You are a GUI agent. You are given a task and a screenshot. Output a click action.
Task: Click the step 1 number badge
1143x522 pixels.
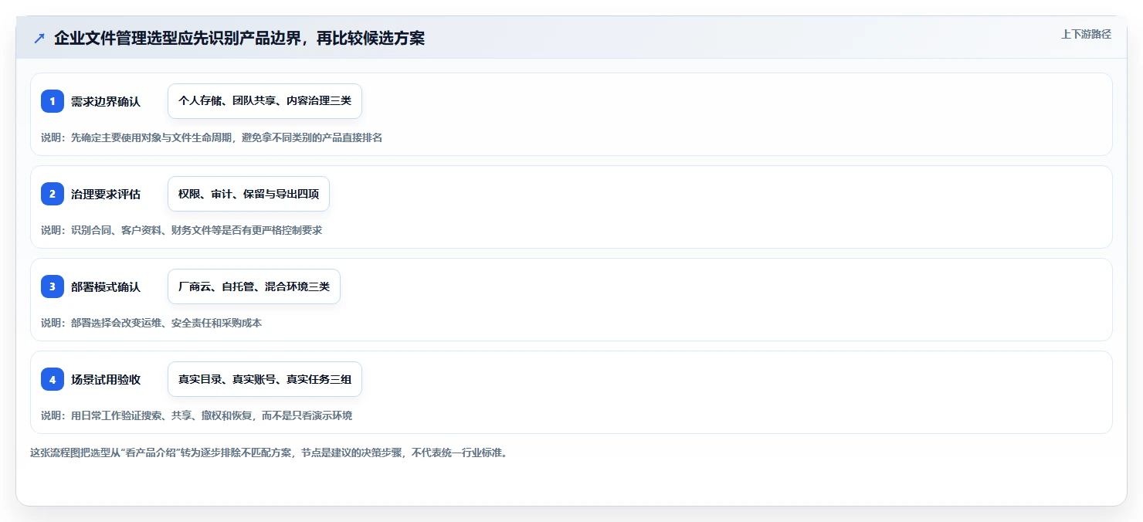coord(53,101)
